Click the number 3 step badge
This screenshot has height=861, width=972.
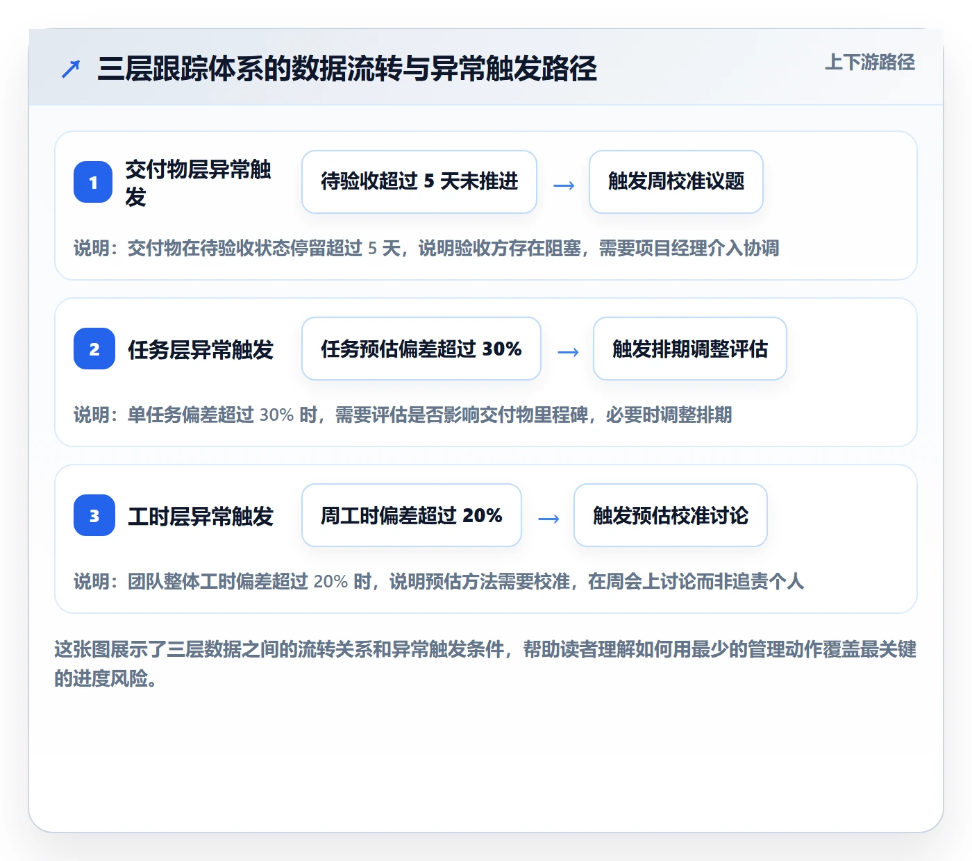click(94, 515)
